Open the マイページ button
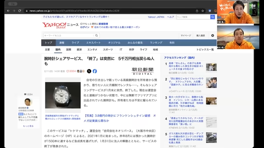This screenshot has width=264, height=148. click(x=186, y=36)
